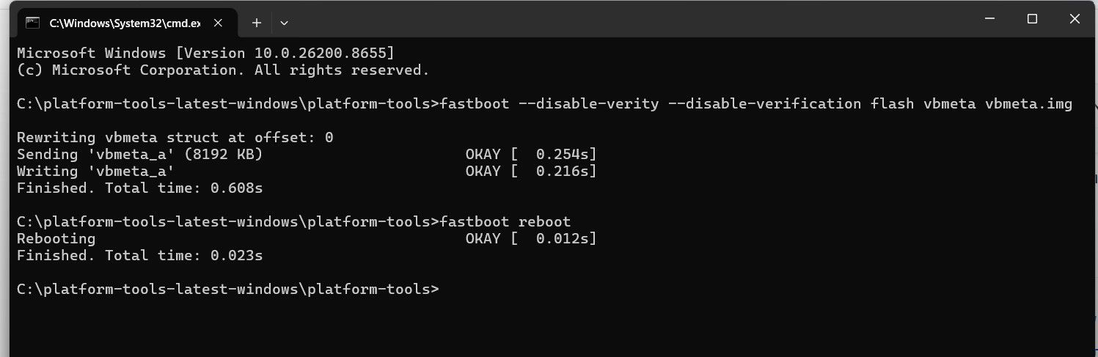Click the 'vbmeta.img' filename in the command
The image size is (1098, 357).
1028,104
